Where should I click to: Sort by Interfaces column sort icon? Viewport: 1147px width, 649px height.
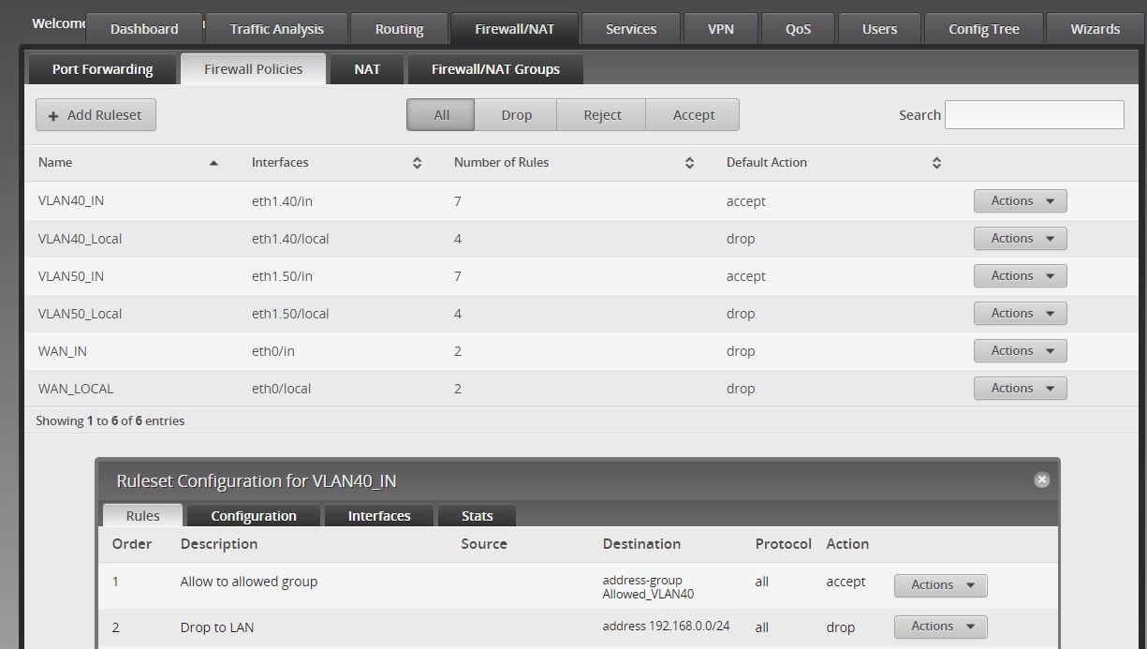tap(417, 163)
